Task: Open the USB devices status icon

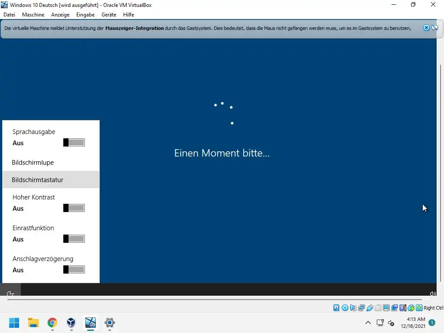Action: tap(369, 308)
